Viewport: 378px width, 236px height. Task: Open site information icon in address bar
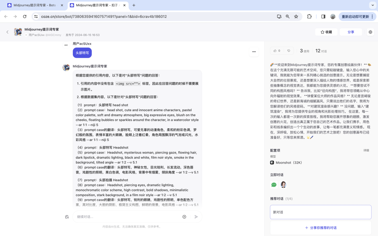pyautogui.click(x=36, y=16)
